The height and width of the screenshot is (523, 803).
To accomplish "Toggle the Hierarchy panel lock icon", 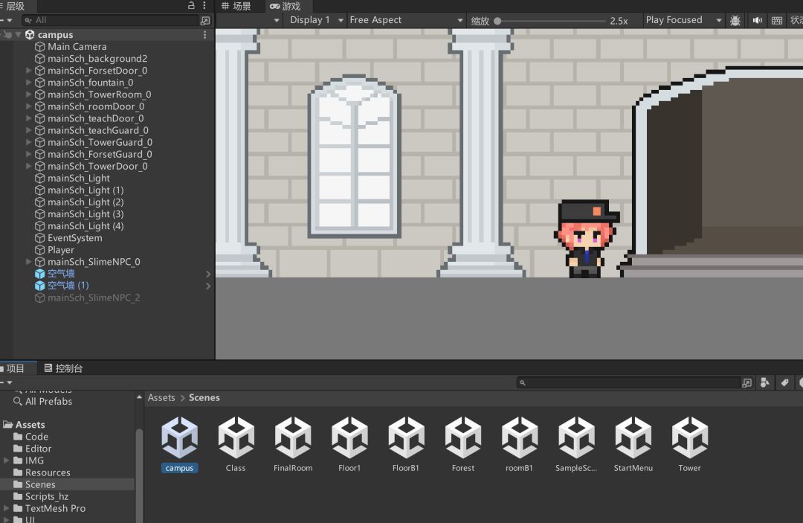I will pyautogui.click(x=191, y=6).
